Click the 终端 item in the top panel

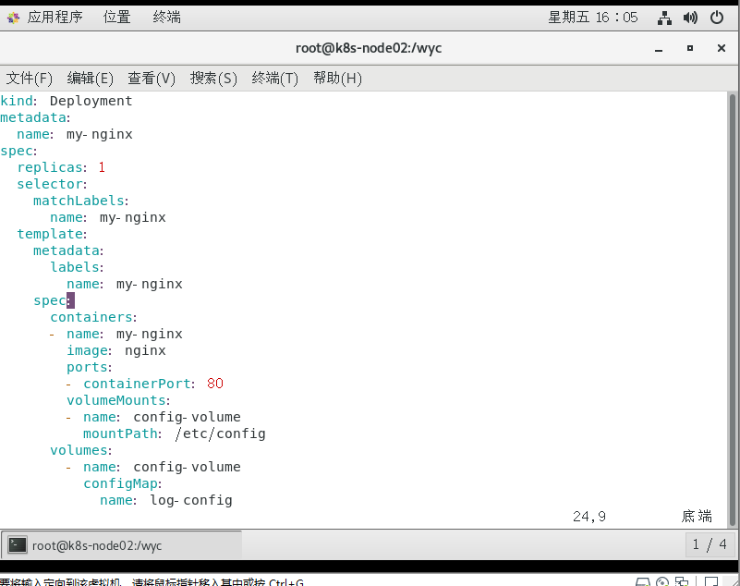[x=166, y=18]
